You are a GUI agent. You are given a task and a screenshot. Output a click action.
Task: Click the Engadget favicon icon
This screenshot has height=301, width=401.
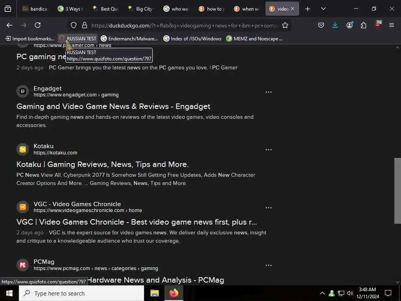pyautogui.click(x=23, y=91)
